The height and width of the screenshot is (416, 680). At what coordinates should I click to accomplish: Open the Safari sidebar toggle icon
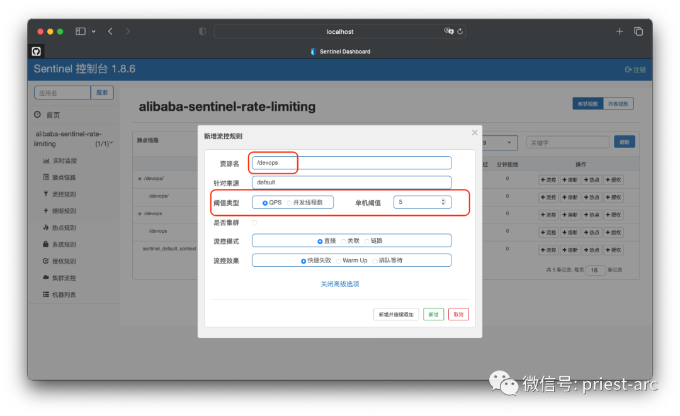click(80, 31)
